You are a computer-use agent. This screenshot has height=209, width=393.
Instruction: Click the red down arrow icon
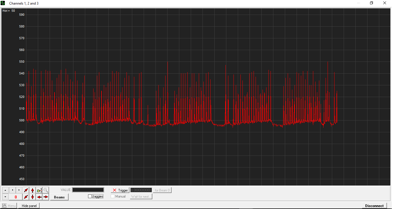click(x=33, y=197)
